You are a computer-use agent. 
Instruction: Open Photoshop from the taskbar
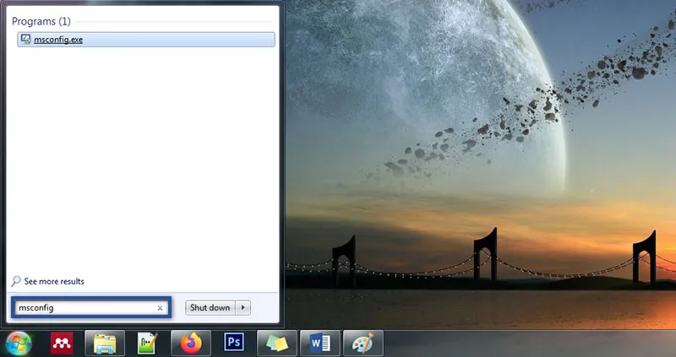click(x=234, y=343)
